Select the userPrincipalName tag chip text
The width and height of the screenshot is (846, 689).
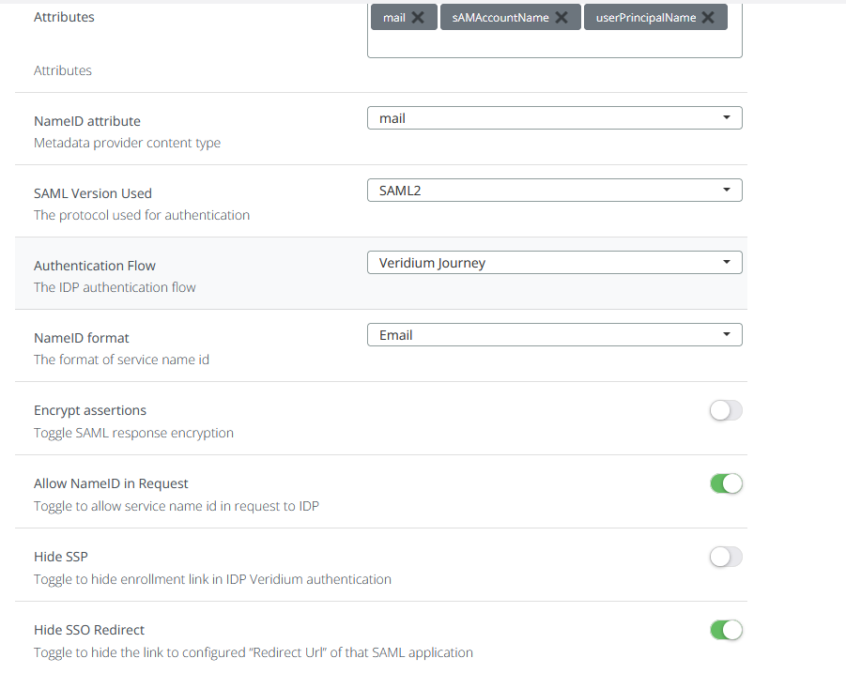(x=646, y=17)
